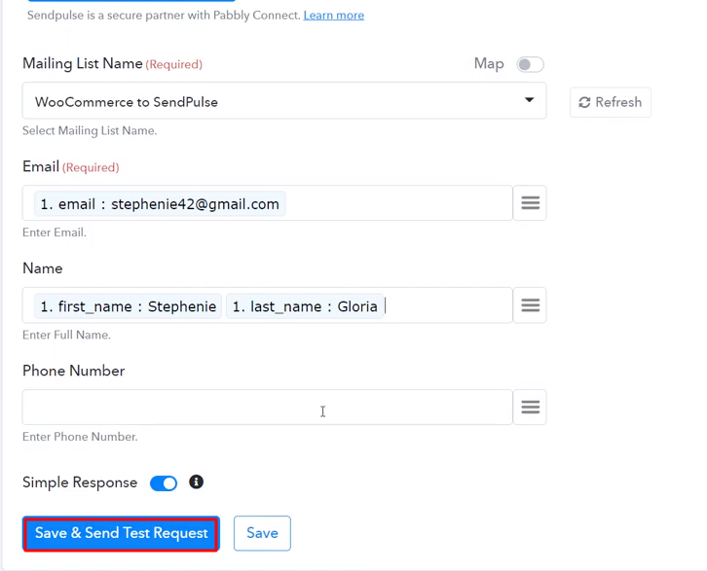The width and height of the screenshot is (707, 571).
Task: Click the Save button
Action: [x=262, y=534]
